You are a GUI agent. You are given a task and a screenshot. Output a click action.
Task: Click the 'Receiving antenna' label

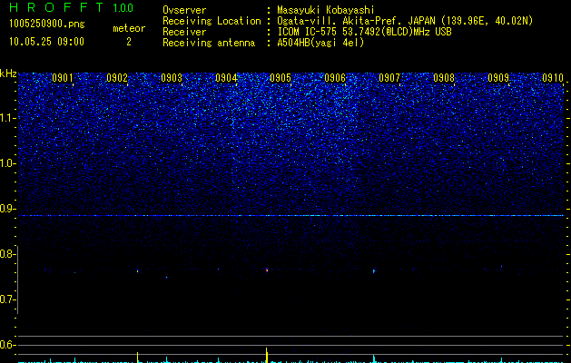point(209,43)
